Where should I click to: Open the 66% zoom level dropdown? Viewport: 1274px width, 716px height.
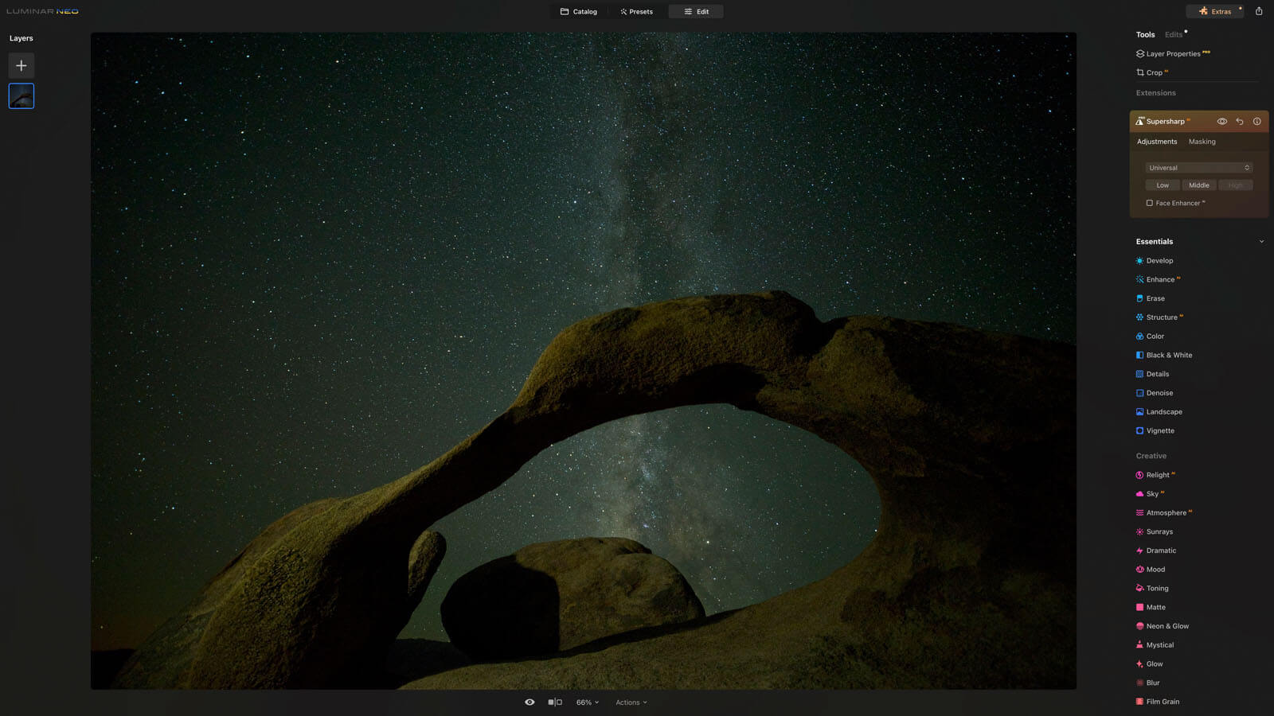587,702
